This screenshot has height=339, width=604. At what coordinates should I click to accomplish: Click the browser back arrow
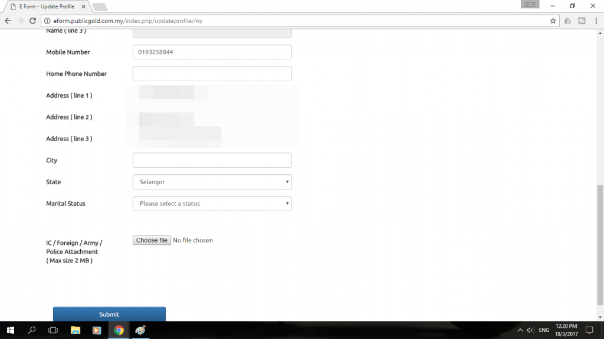tap(8, 21)
